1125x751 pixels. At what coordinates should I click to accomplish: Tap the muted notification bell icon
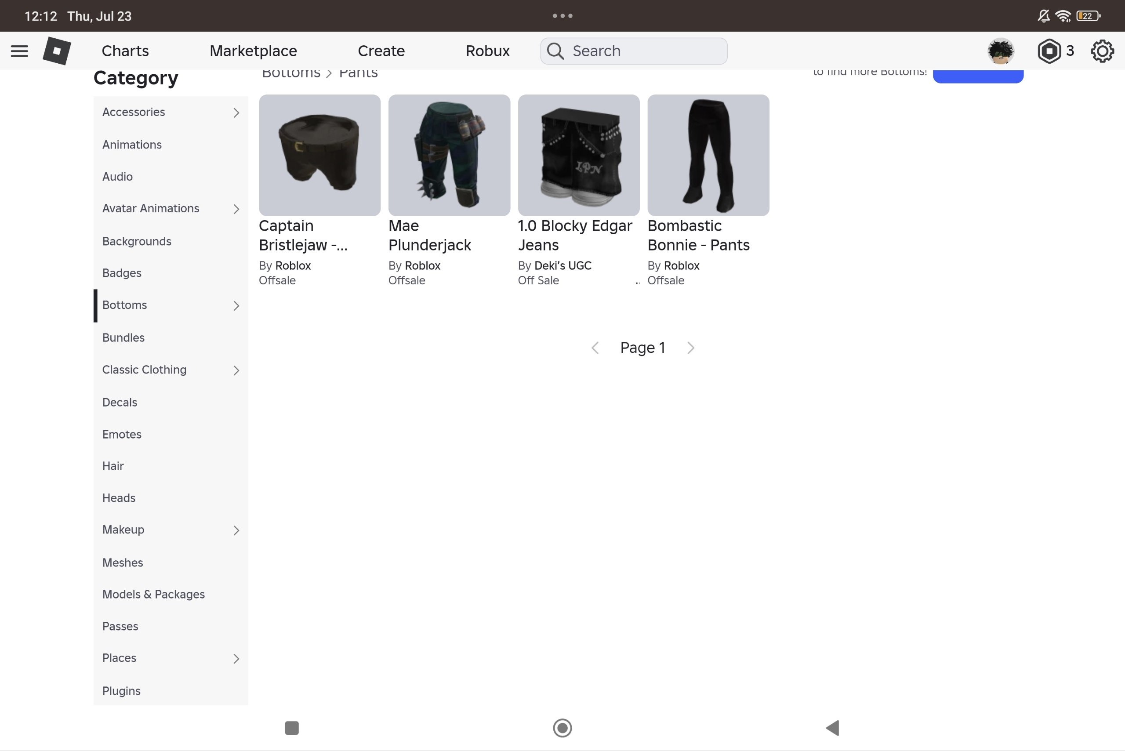[x=1044, y=16]
